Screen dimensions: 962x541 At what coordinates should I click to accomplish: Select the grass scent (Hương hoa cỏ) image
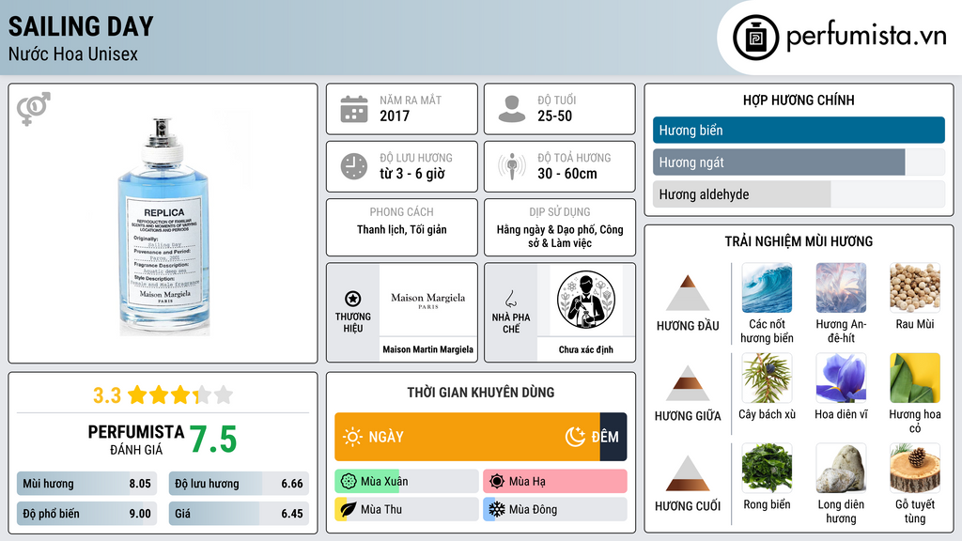pyautogui.click(x=915, y=379)
